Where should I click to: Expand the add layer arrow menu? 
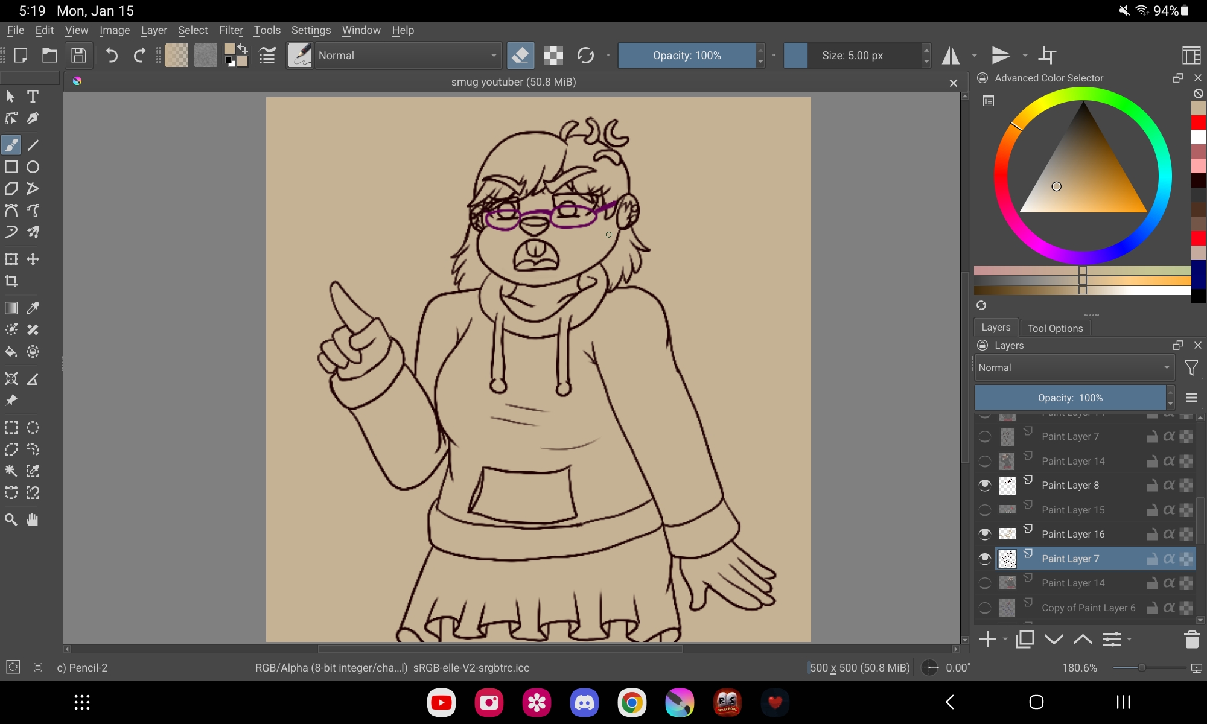click(1005, 639)
